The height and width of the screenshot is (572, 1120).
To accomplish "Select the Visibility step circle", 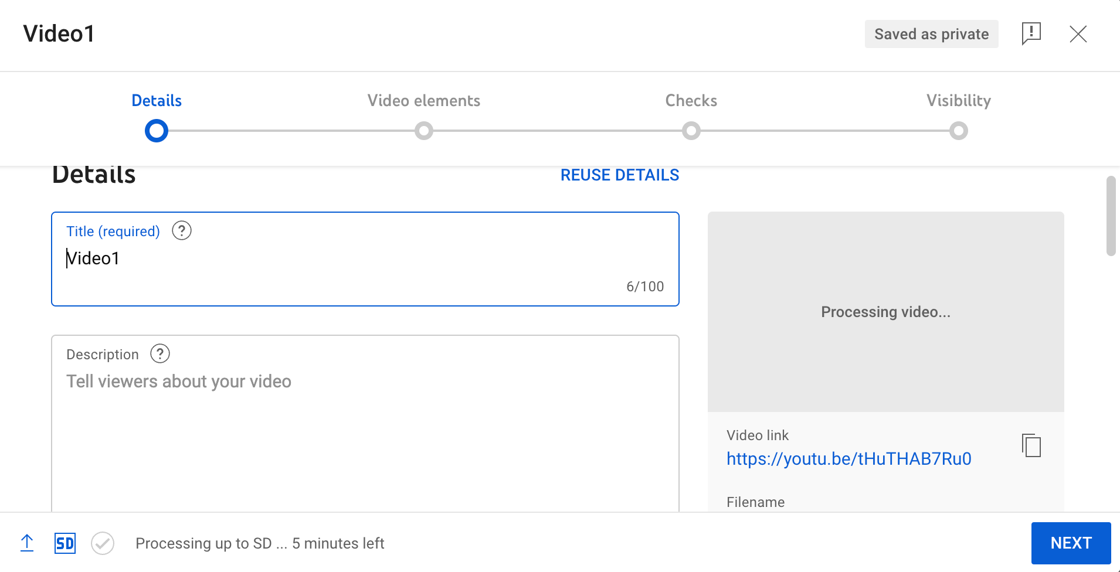I will click(959, 131).
